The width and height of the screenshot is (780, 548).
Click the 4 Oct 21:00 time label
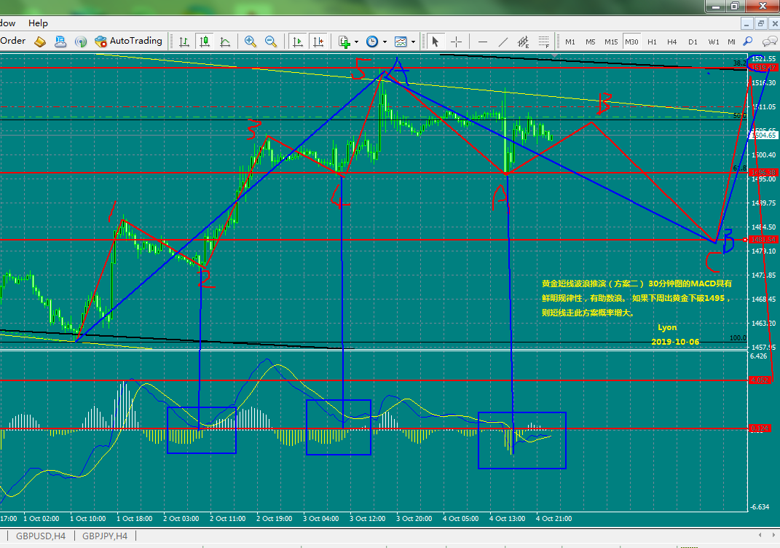tap(554, 519)
